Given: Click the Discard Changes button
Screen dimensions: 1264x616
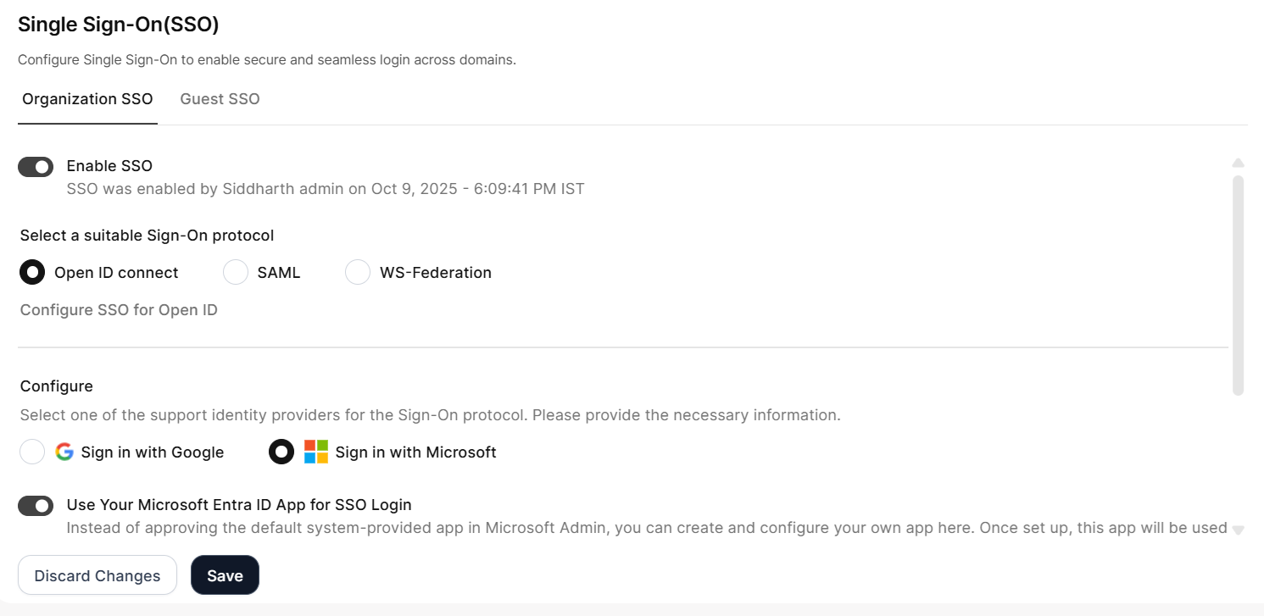Looking at the screenshot, I should [x=97, y=576].
